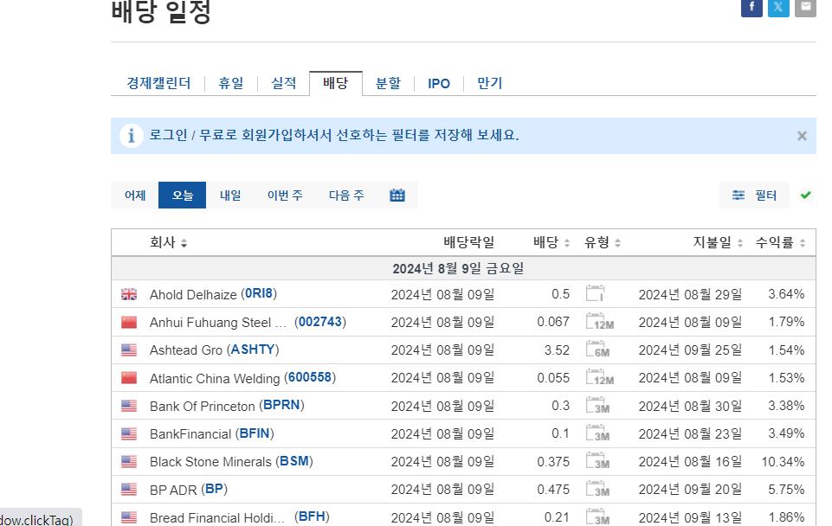Share page via X (Twitter) icon

(778, 8)
